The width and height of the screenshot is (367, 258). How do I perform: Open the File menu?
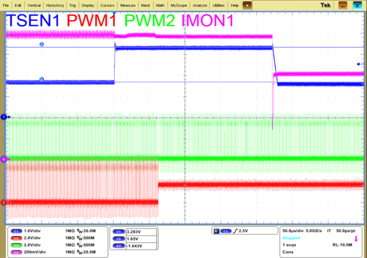6,5
